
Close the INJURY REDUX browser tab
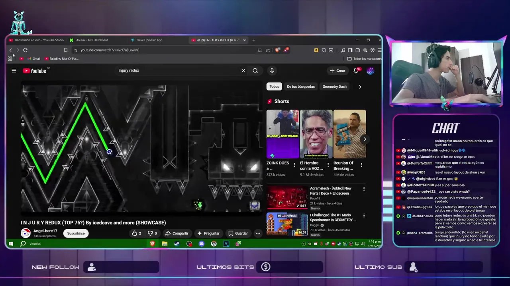pos(244,40)
